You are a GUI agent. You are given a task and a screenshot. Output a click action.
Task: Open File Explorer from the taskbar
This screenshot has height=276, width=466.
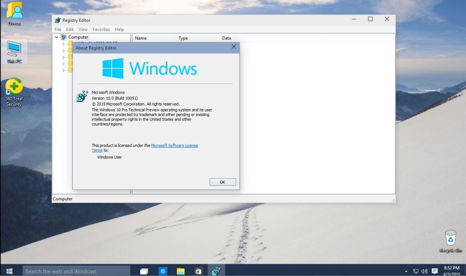(180, 271)
